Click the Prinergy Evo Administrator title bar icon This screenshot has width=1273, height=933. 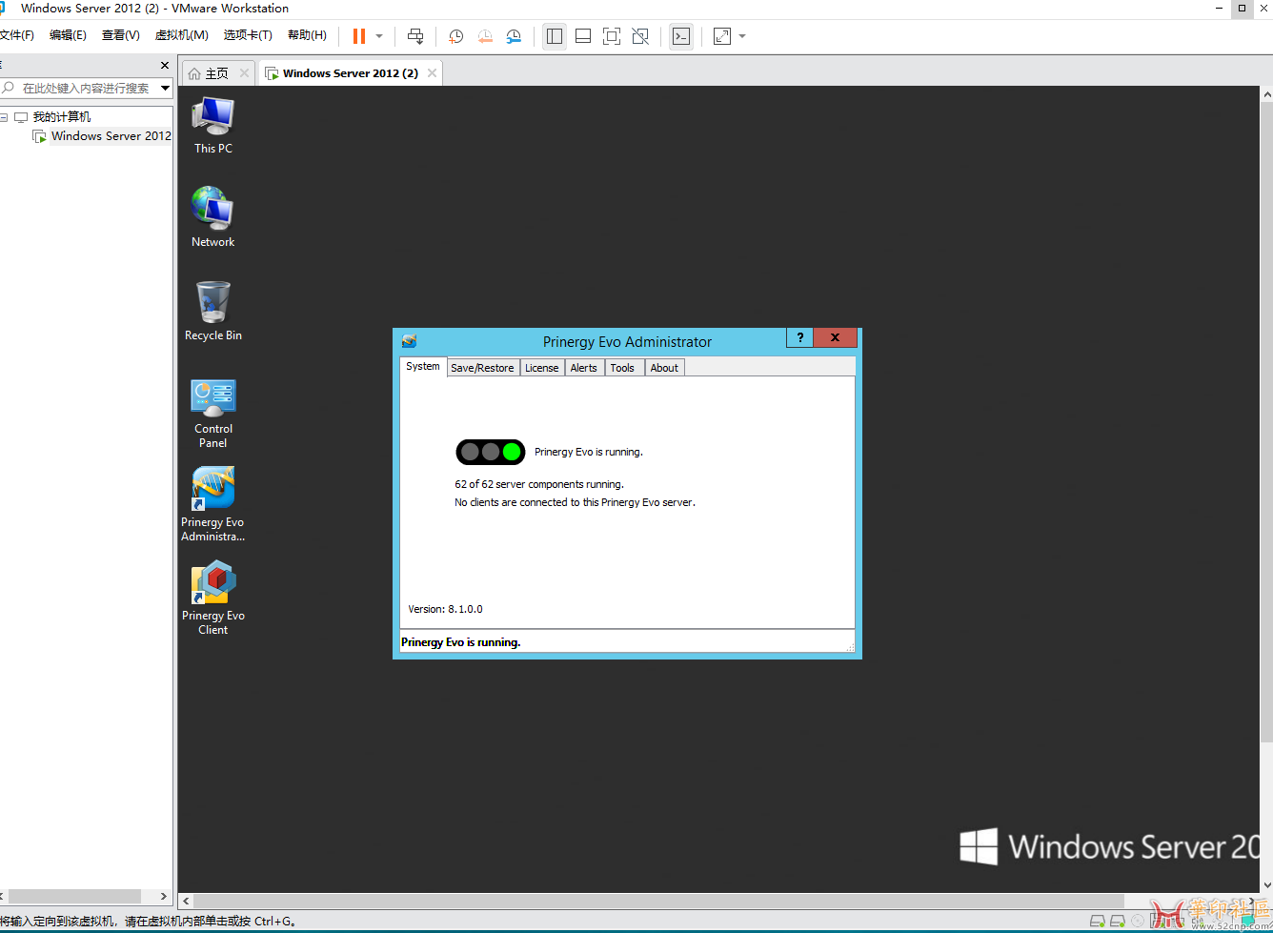pos(410,340)
